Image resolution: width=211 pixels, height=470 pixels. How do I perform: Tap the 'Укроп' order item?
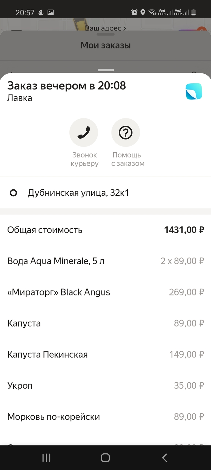pyautogui.click(x=20, y=385)
